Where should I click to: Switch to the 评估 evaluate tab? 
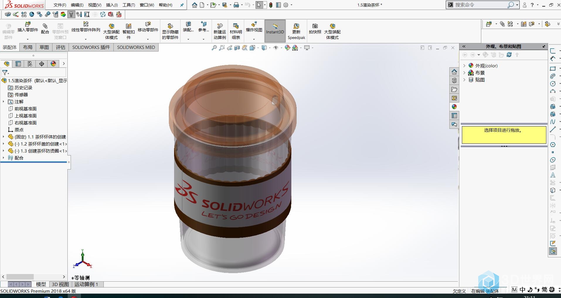click(x=61, y=47)
